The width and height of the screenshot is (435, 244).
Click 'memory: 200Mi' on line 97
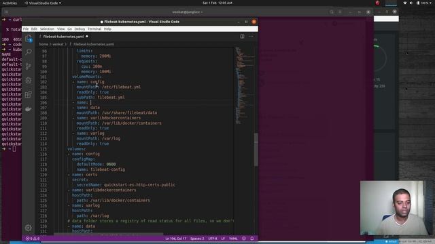click(96, 56)
